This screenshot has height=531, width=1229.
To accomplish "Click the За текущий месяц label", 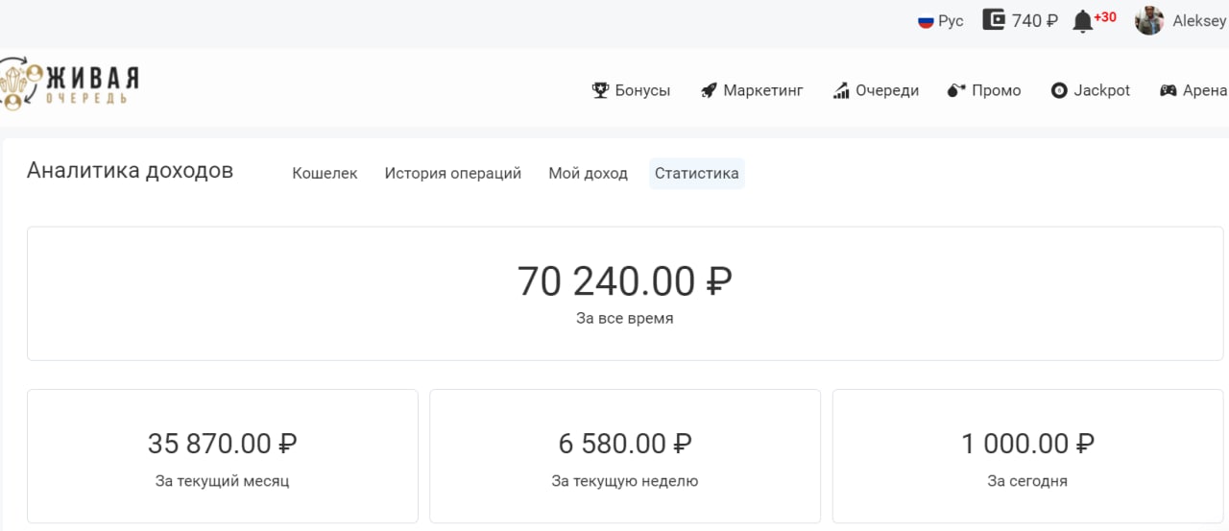I will click(x=222, y=481).
